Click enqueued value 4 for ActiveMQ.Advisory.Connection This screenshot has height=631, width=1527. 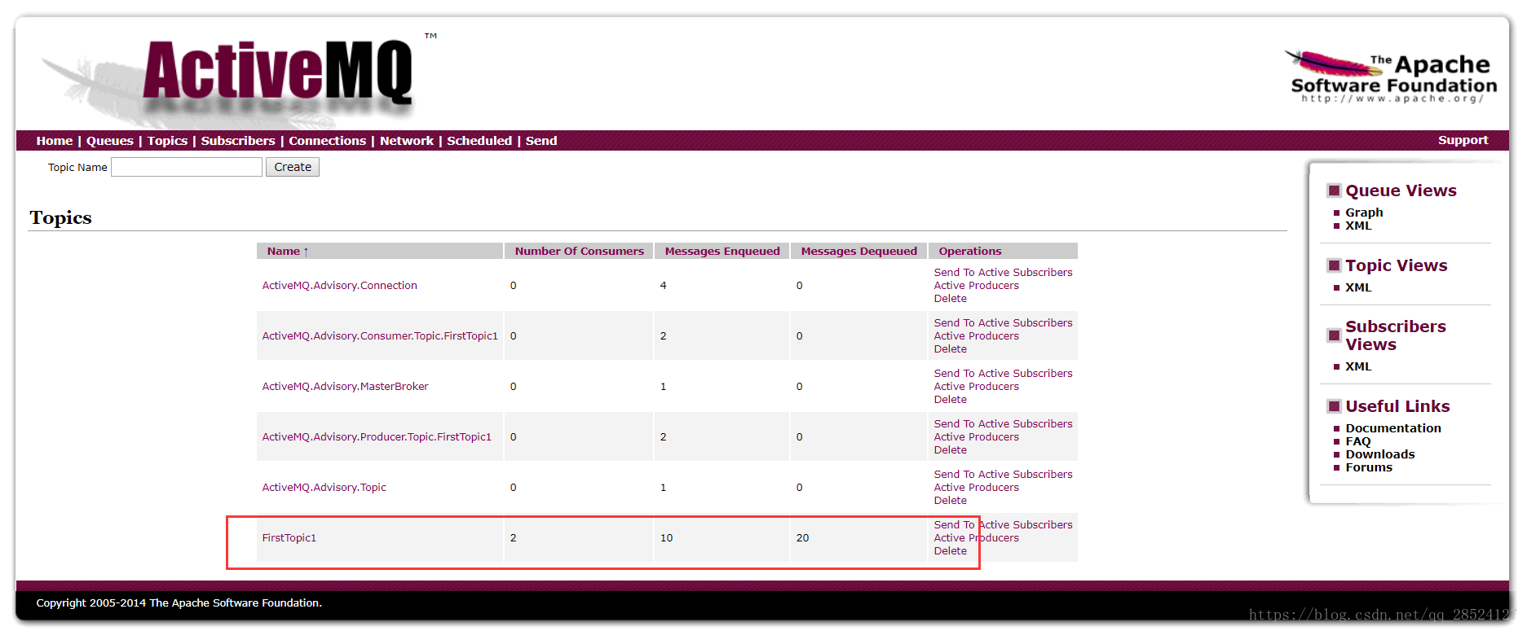coord(663,285)
